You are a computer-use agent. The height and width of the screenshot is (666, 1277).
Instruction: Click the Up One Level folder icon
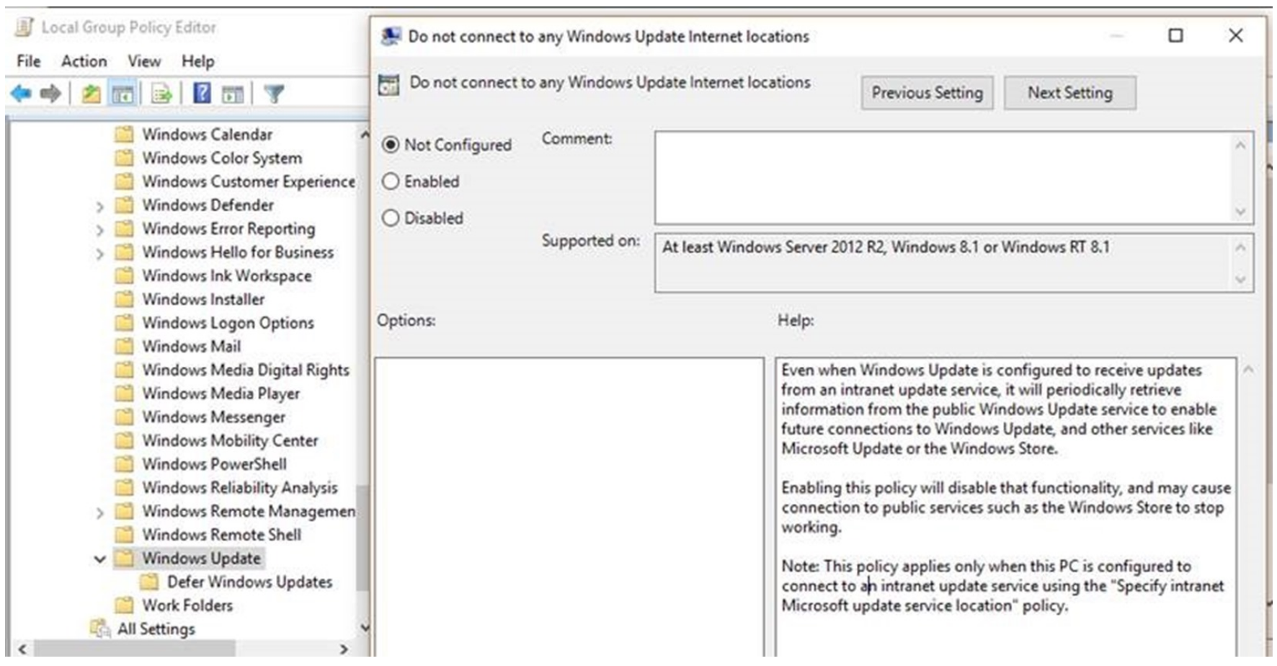coord(91,94)
